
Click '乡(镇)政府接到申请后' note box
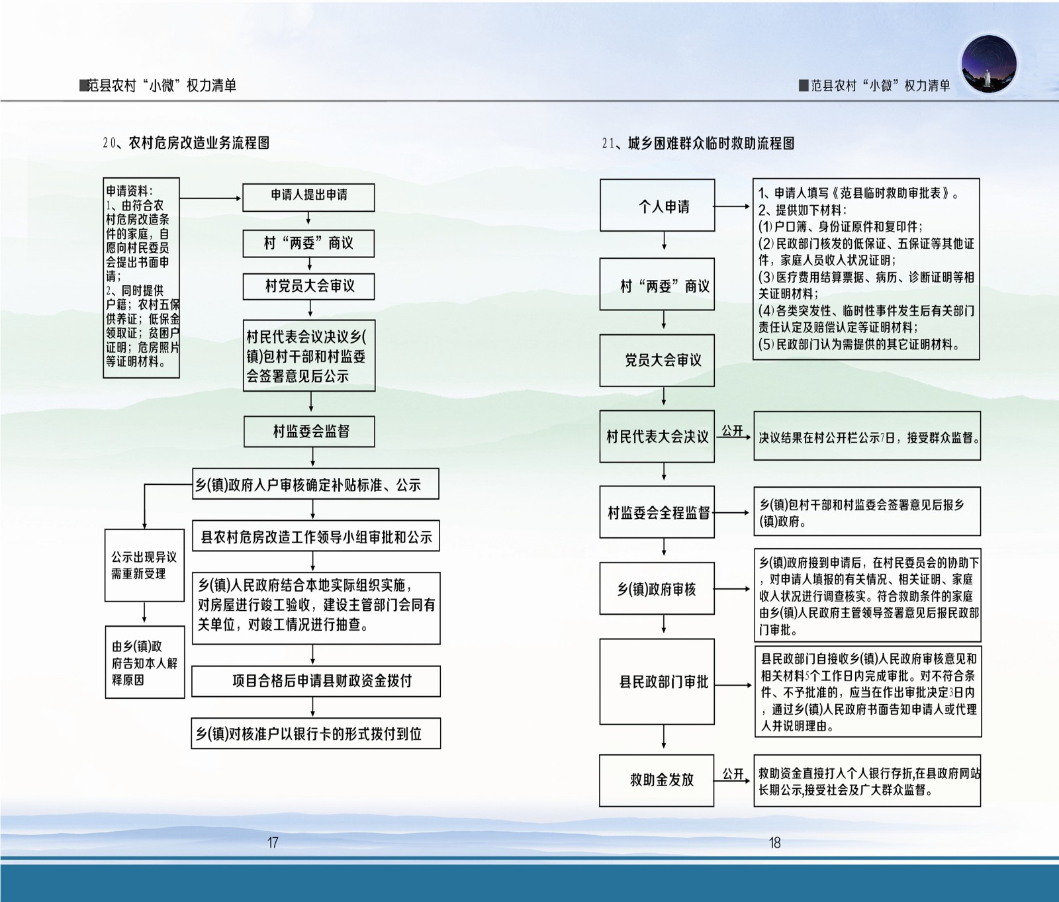(868, 595)
